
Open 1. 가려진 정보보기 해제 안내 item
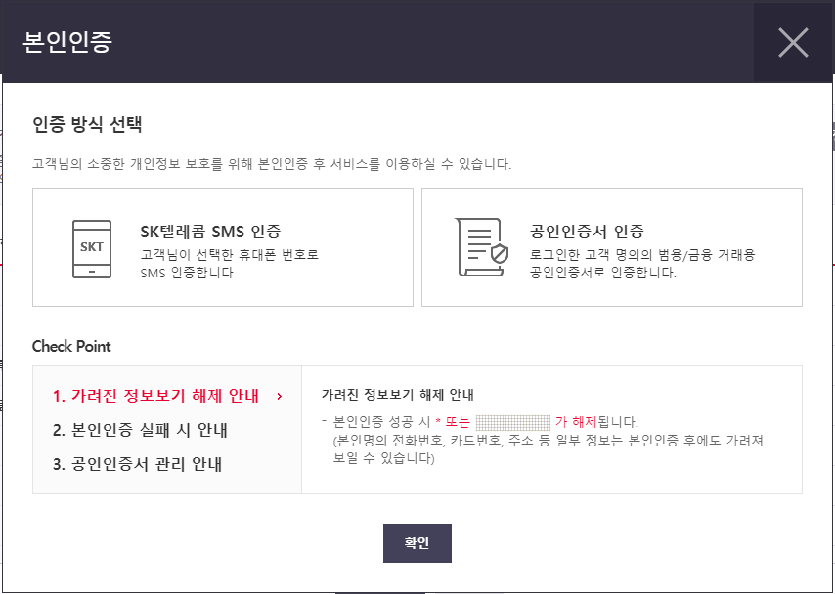click(156, 396)
